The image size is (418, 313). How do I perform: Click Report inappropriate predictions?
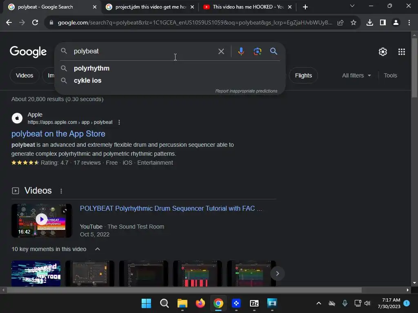[x=246, y=91]
